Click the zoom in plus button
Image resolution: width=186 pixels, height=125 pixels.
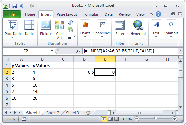pos(175,119)
